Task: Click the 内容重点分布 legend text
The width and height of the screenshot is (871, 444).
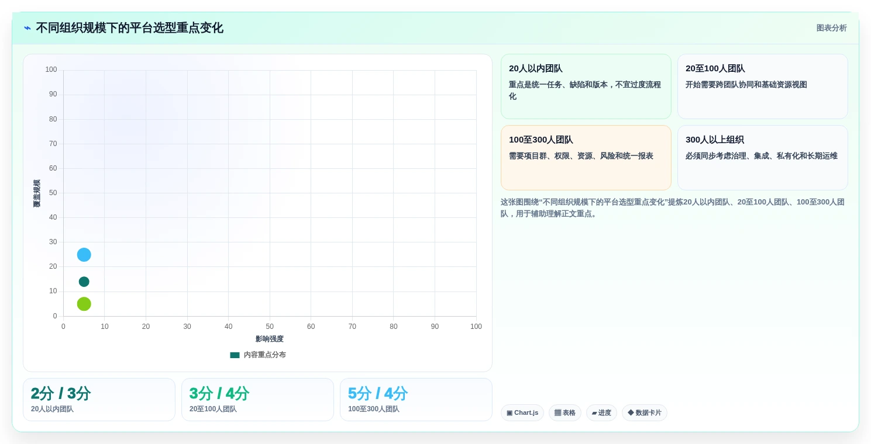Action: (x=264, y=355)
